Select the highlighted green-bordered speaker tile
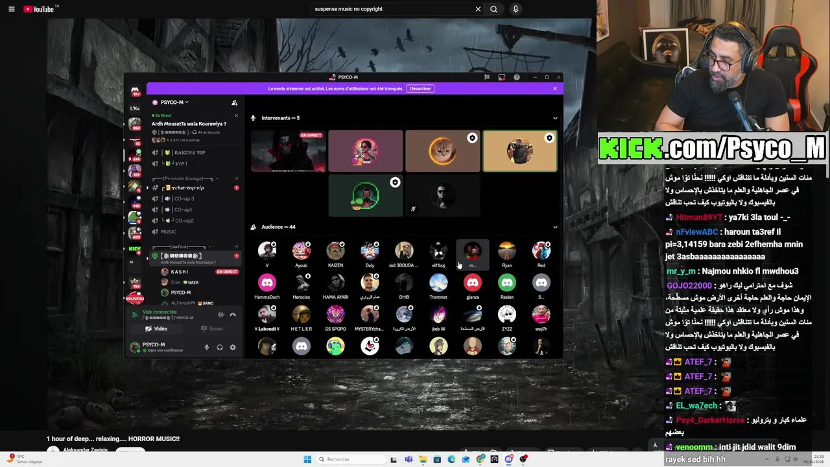830x467 pixels. 520,151
